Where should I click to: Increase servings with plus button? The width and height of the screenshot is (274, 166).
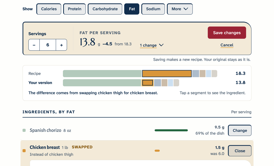coord(61,45)
